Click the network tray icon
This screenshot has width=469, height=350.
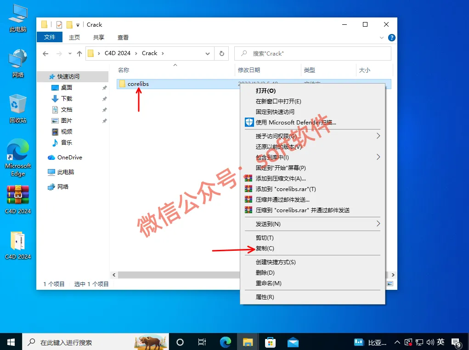pyautogui.click(x=419, y=342)
